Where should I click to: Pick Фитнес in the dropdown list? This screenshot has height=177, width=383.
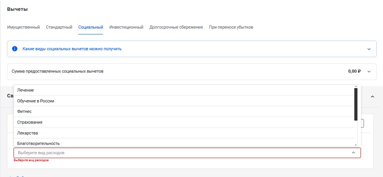point(24,111)
